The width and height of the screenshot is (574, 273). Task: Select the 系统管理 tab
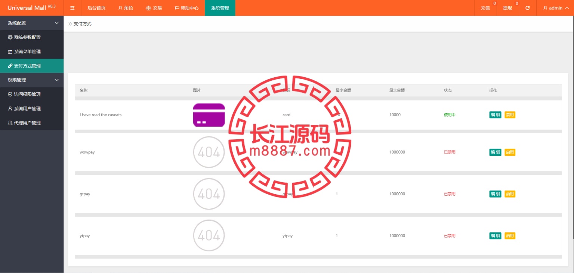[x=220, y=8]
